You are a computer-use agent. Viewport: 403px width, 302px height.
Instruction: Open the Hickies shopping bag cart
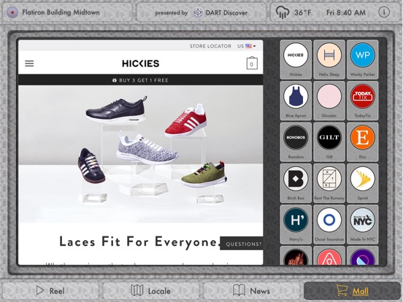[252, 63]
